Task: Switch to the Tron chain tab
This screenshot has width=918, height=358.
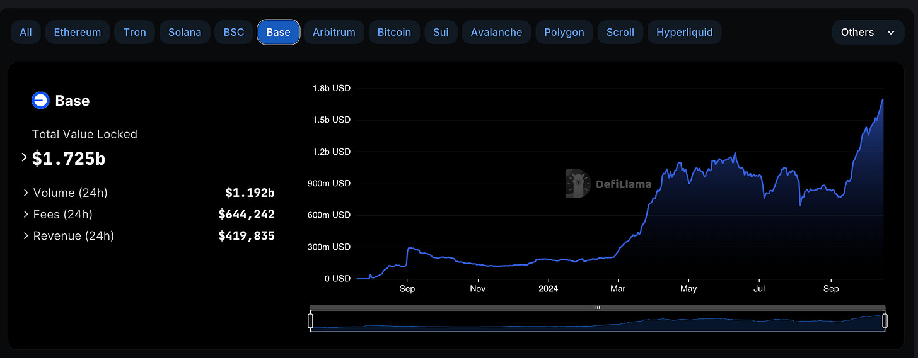Action: pos(134,32)
